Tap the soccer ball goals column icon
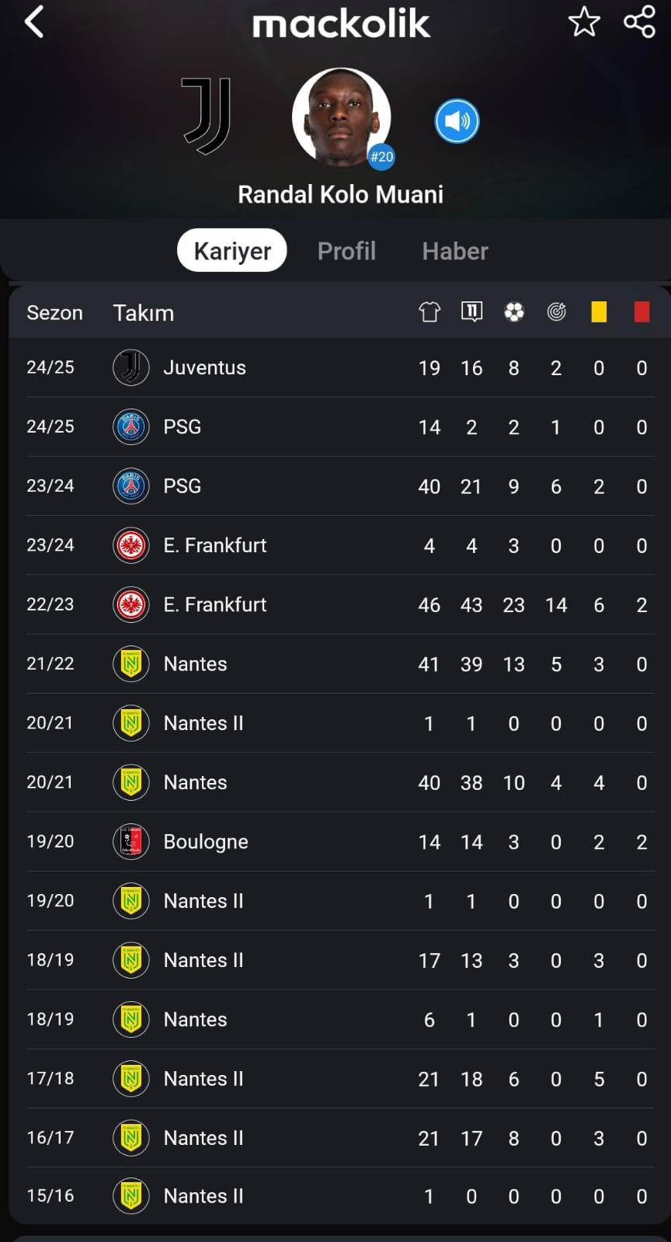This screenshot has width=671, height=1242. tap(514, 312)
